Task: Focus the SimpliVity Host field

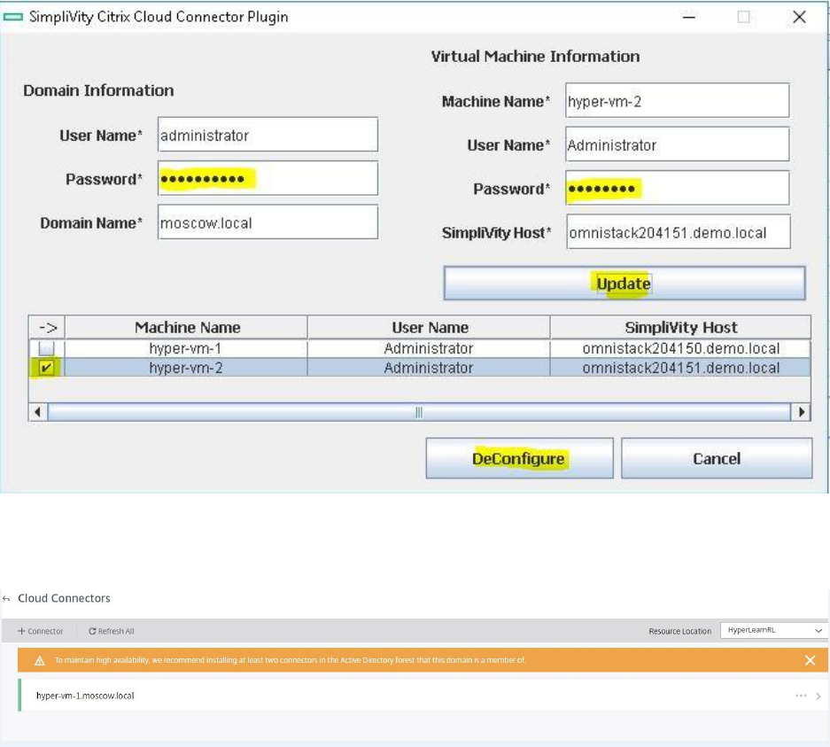Action: [x=678, y=232]
